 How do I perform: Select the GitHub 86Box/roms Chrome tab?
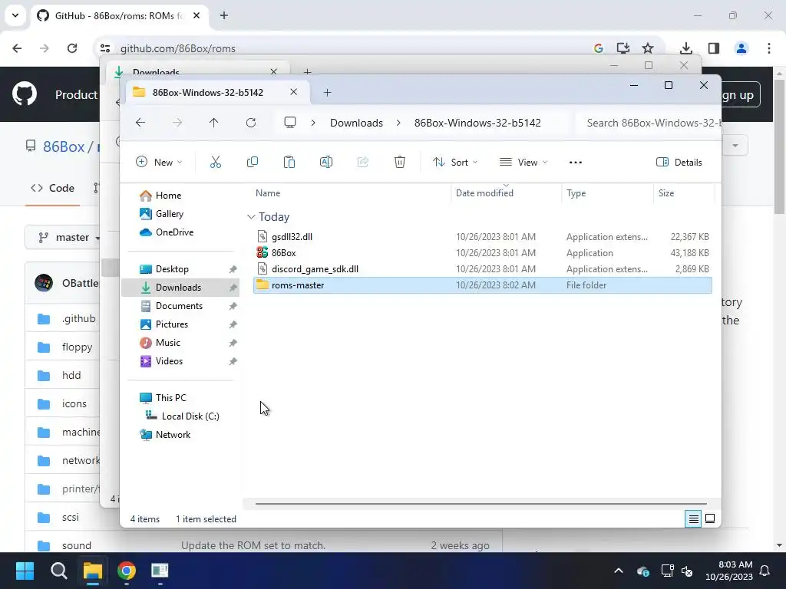point(119,15)
